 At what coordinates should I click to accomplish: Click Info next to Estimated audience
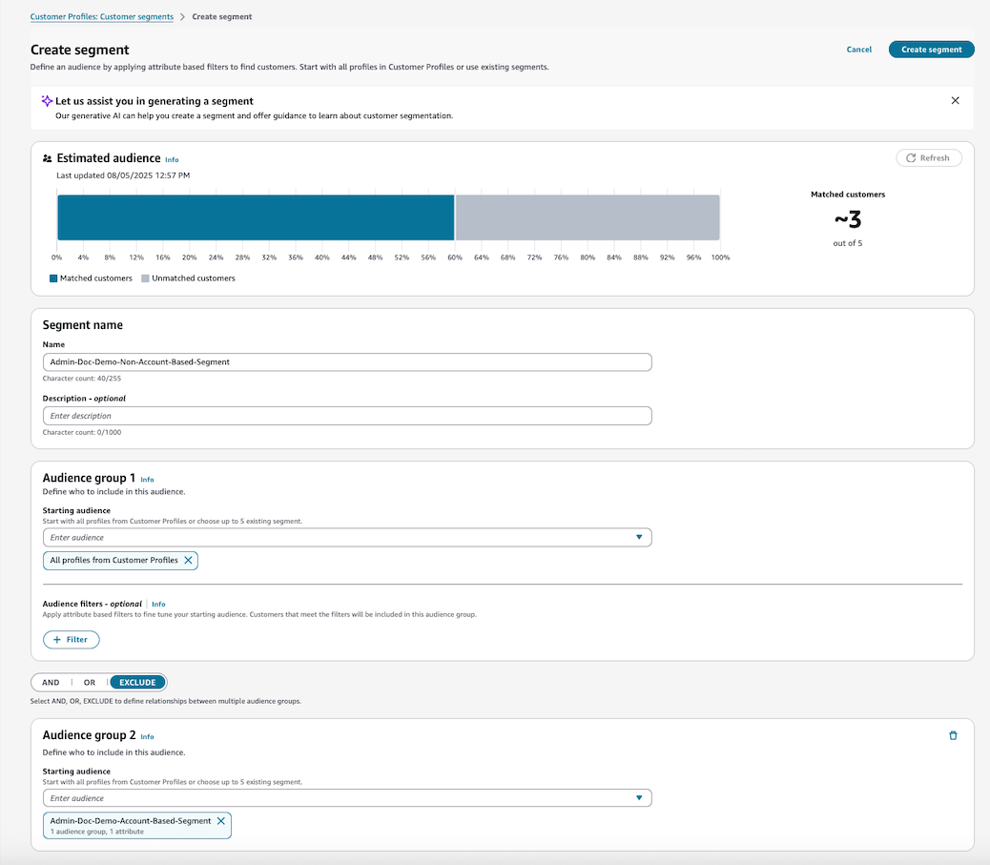pyautogui.click(x=172, y=158)
